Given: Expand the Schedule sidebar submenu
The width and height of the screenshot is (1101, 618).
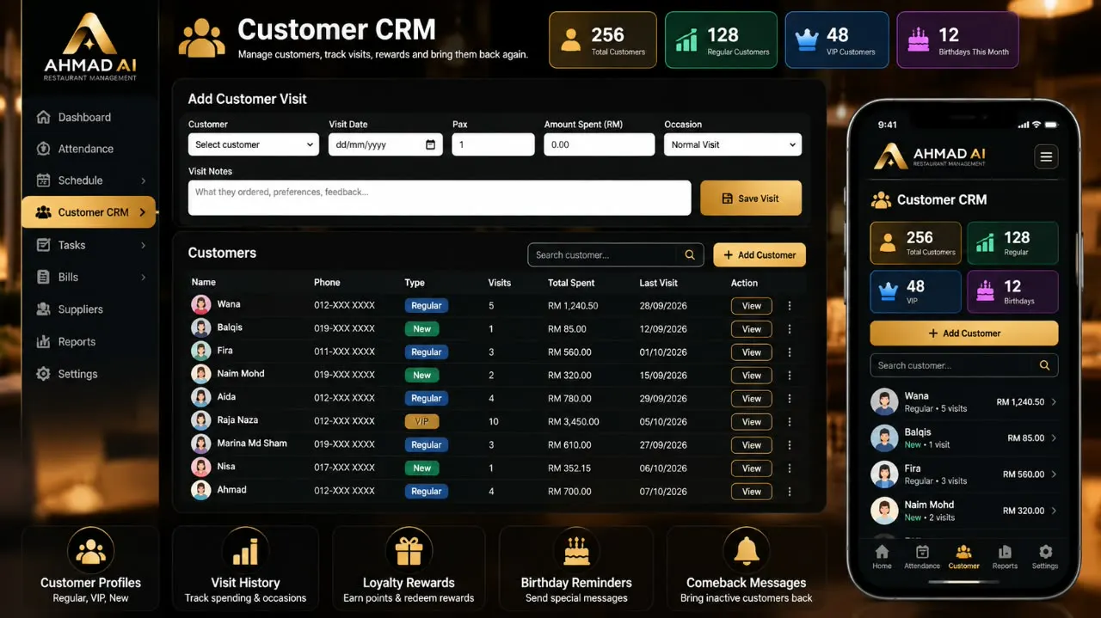Looking at the screenshot, I should click(143, 181).
